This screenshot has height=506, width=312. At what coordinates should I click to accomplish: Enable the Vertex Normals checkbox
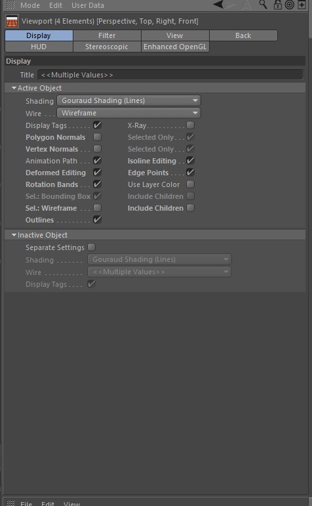pos(97,149)
